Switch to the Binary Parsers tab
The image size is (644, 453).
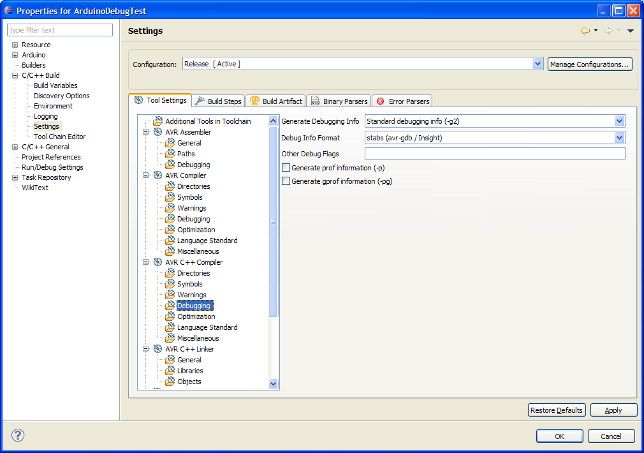[x=339, y=101]
